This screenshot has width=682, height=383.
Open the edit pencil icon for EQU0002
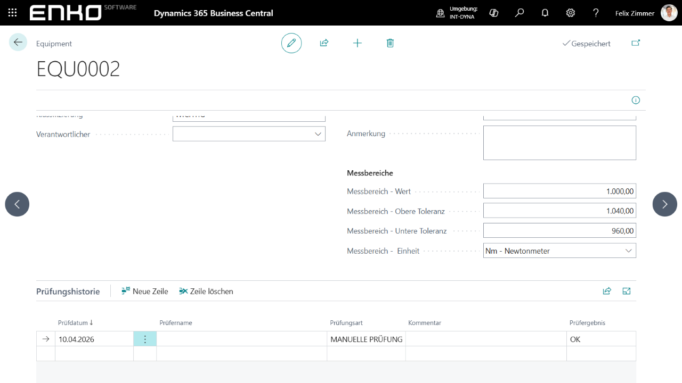(x=291, y=43)
